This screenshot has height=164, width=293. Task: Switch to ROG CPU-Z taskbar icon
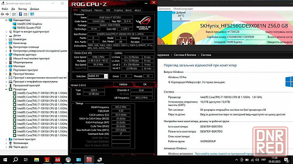pos(89,160)
